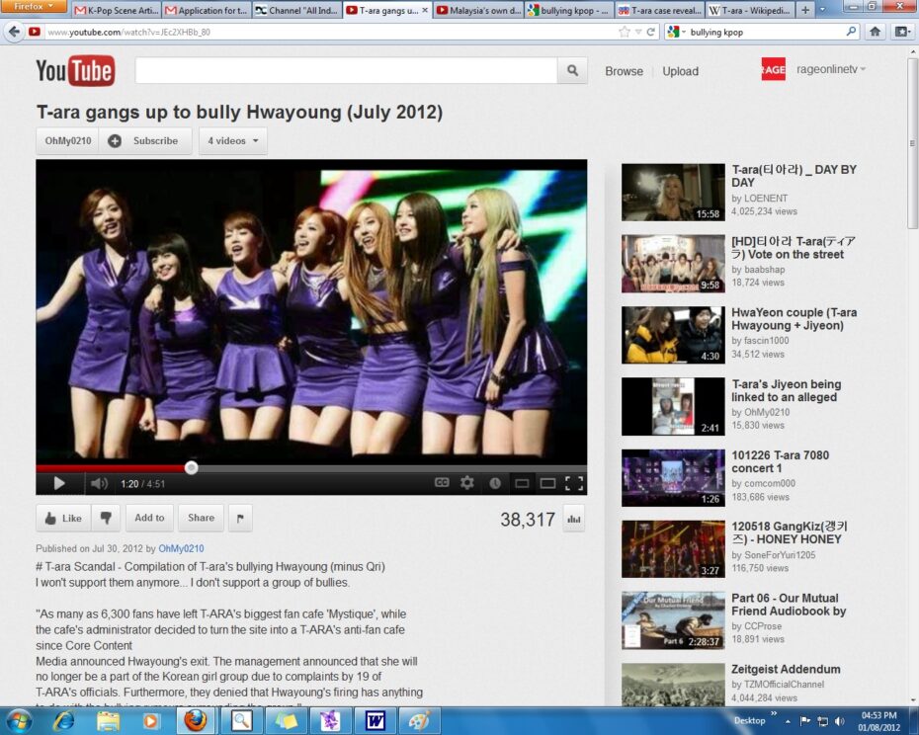Screen dimensions: 919x735
Task: Show video statistics chart
Action: coord(573,519)
